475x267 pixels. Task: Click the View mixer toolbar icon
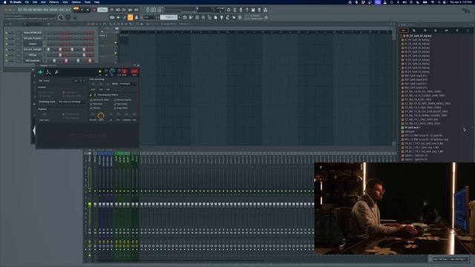tap(203, 17)
